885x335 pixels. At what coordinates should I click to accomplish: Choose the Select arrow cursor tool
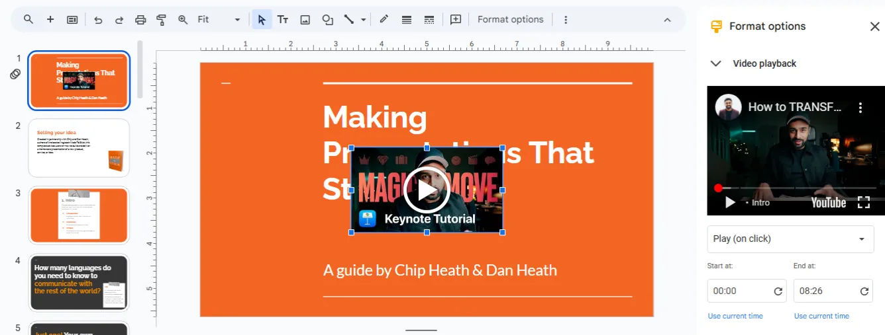(x=262, y=20)
